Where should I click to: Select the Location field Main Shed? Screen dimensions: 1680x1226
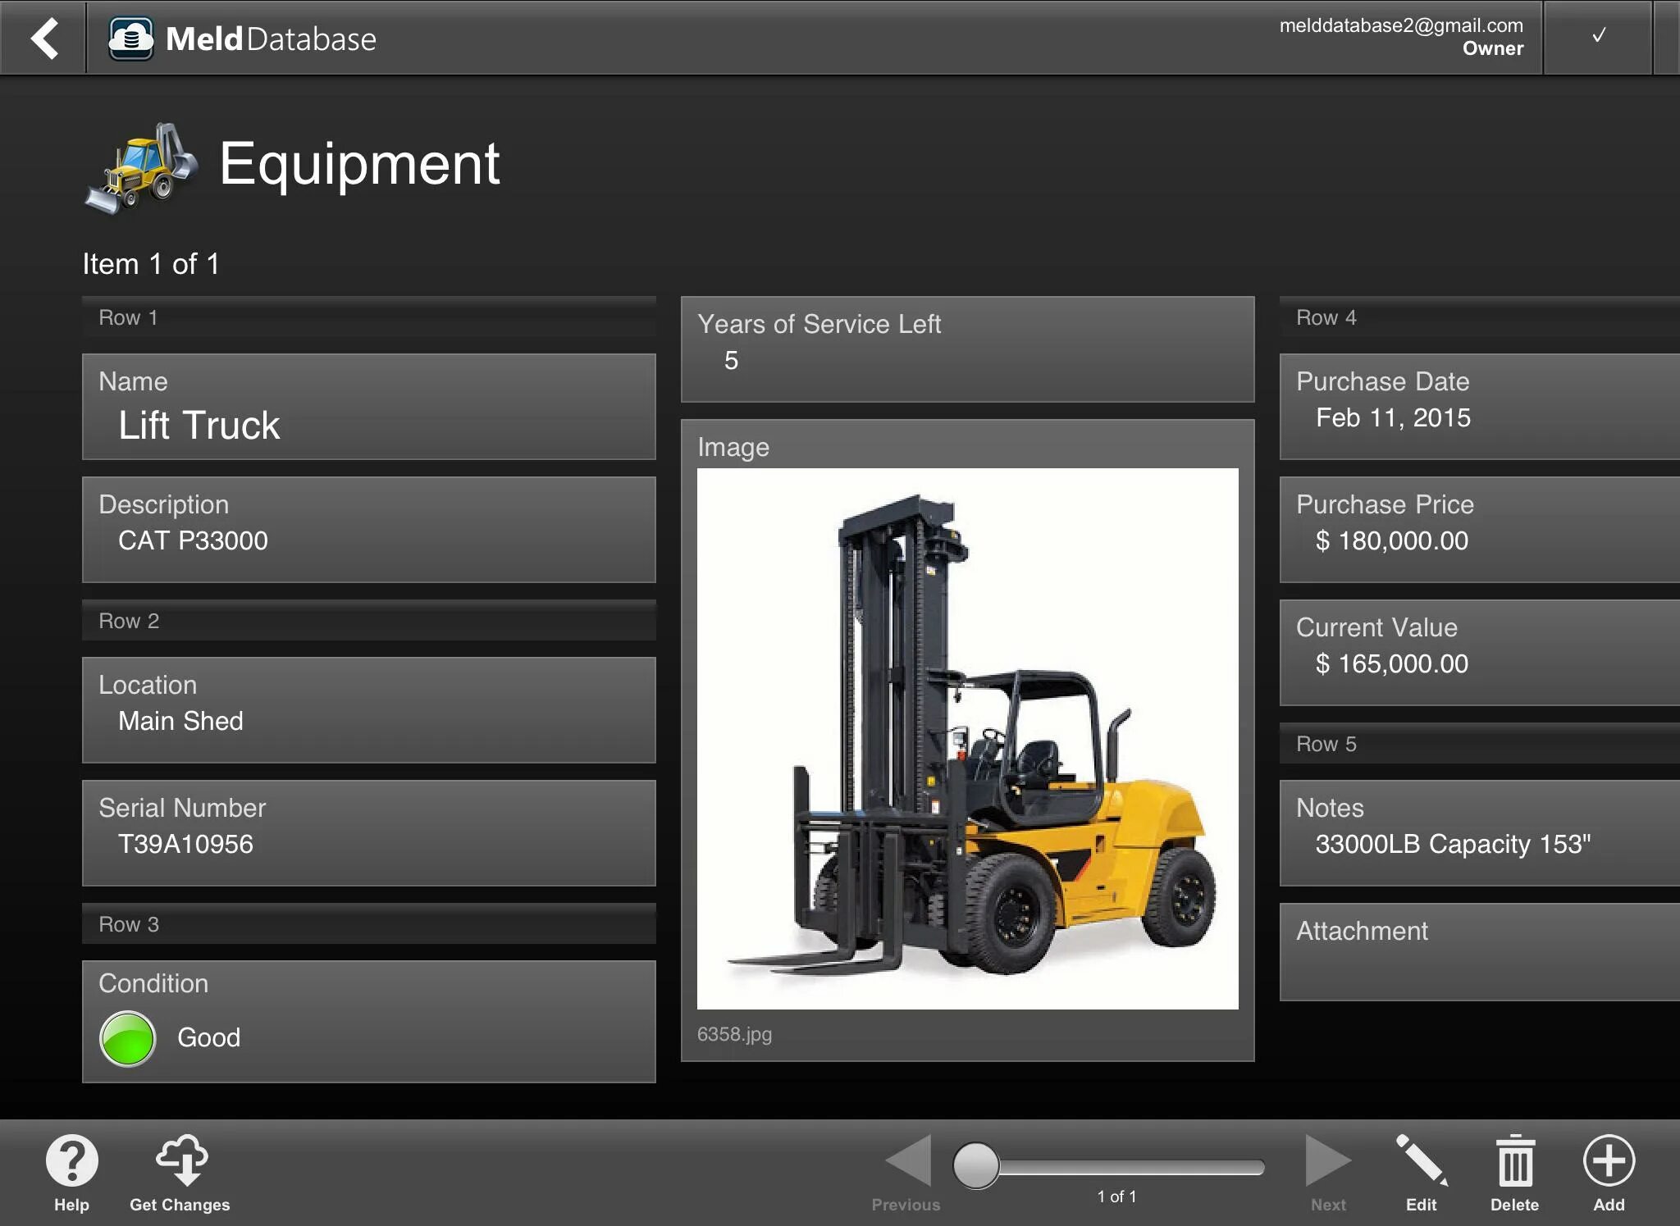click(369, 710)
